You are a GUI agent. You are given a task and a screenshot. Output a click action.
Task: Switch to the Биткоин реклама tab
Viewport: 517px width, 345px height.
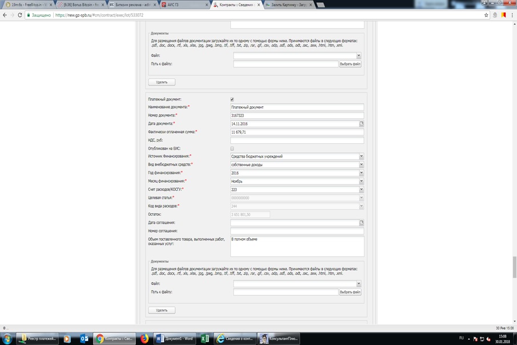(x=133, y=5)
